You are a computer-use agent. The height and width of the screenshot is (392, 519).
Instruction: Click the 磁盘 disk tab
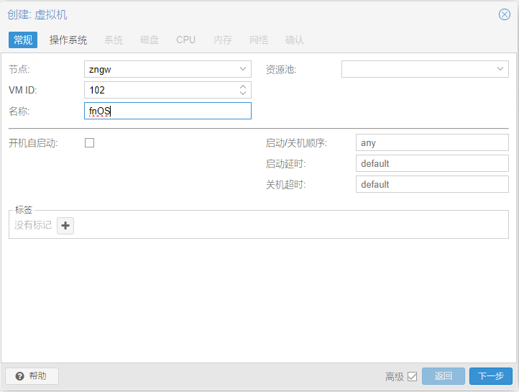click(150, 40)
